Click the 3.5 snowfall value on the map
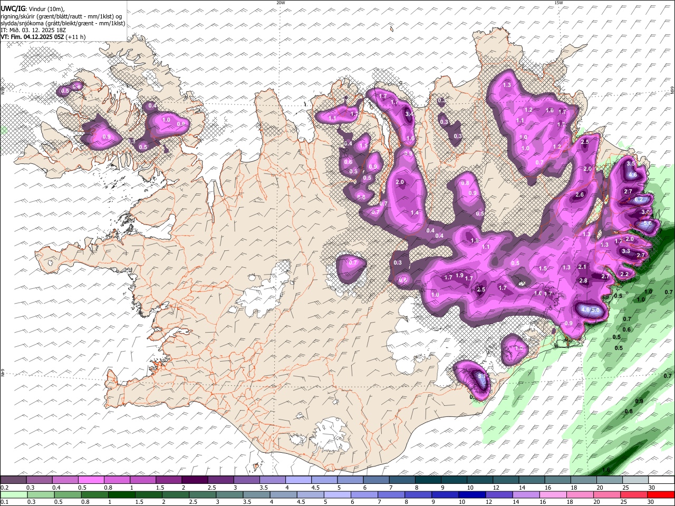 [630, 164]
